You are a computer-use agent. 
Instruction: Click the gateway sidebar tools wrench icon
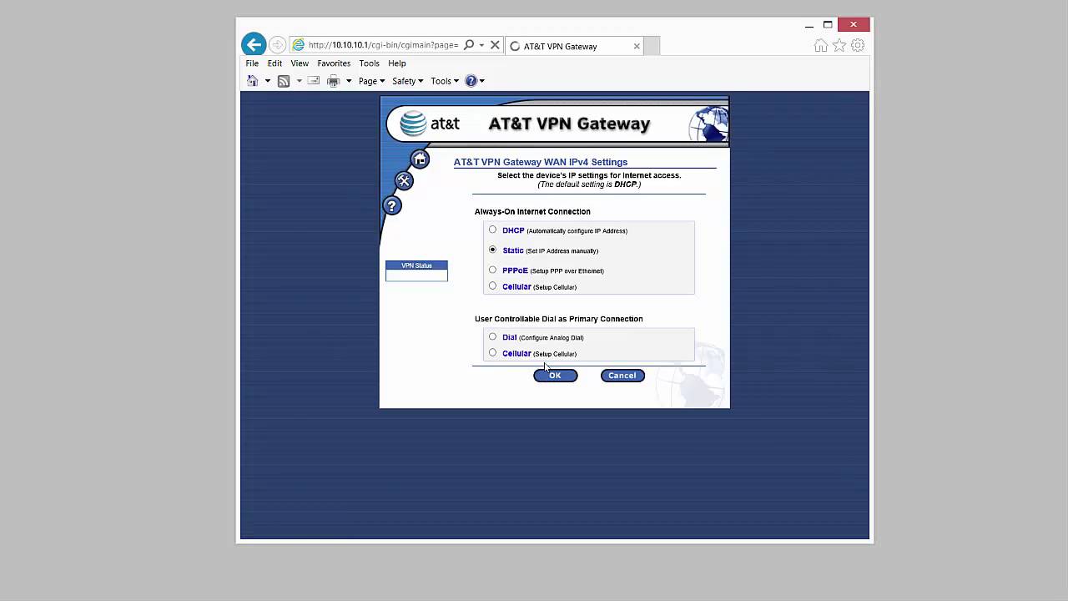(404, 180)
